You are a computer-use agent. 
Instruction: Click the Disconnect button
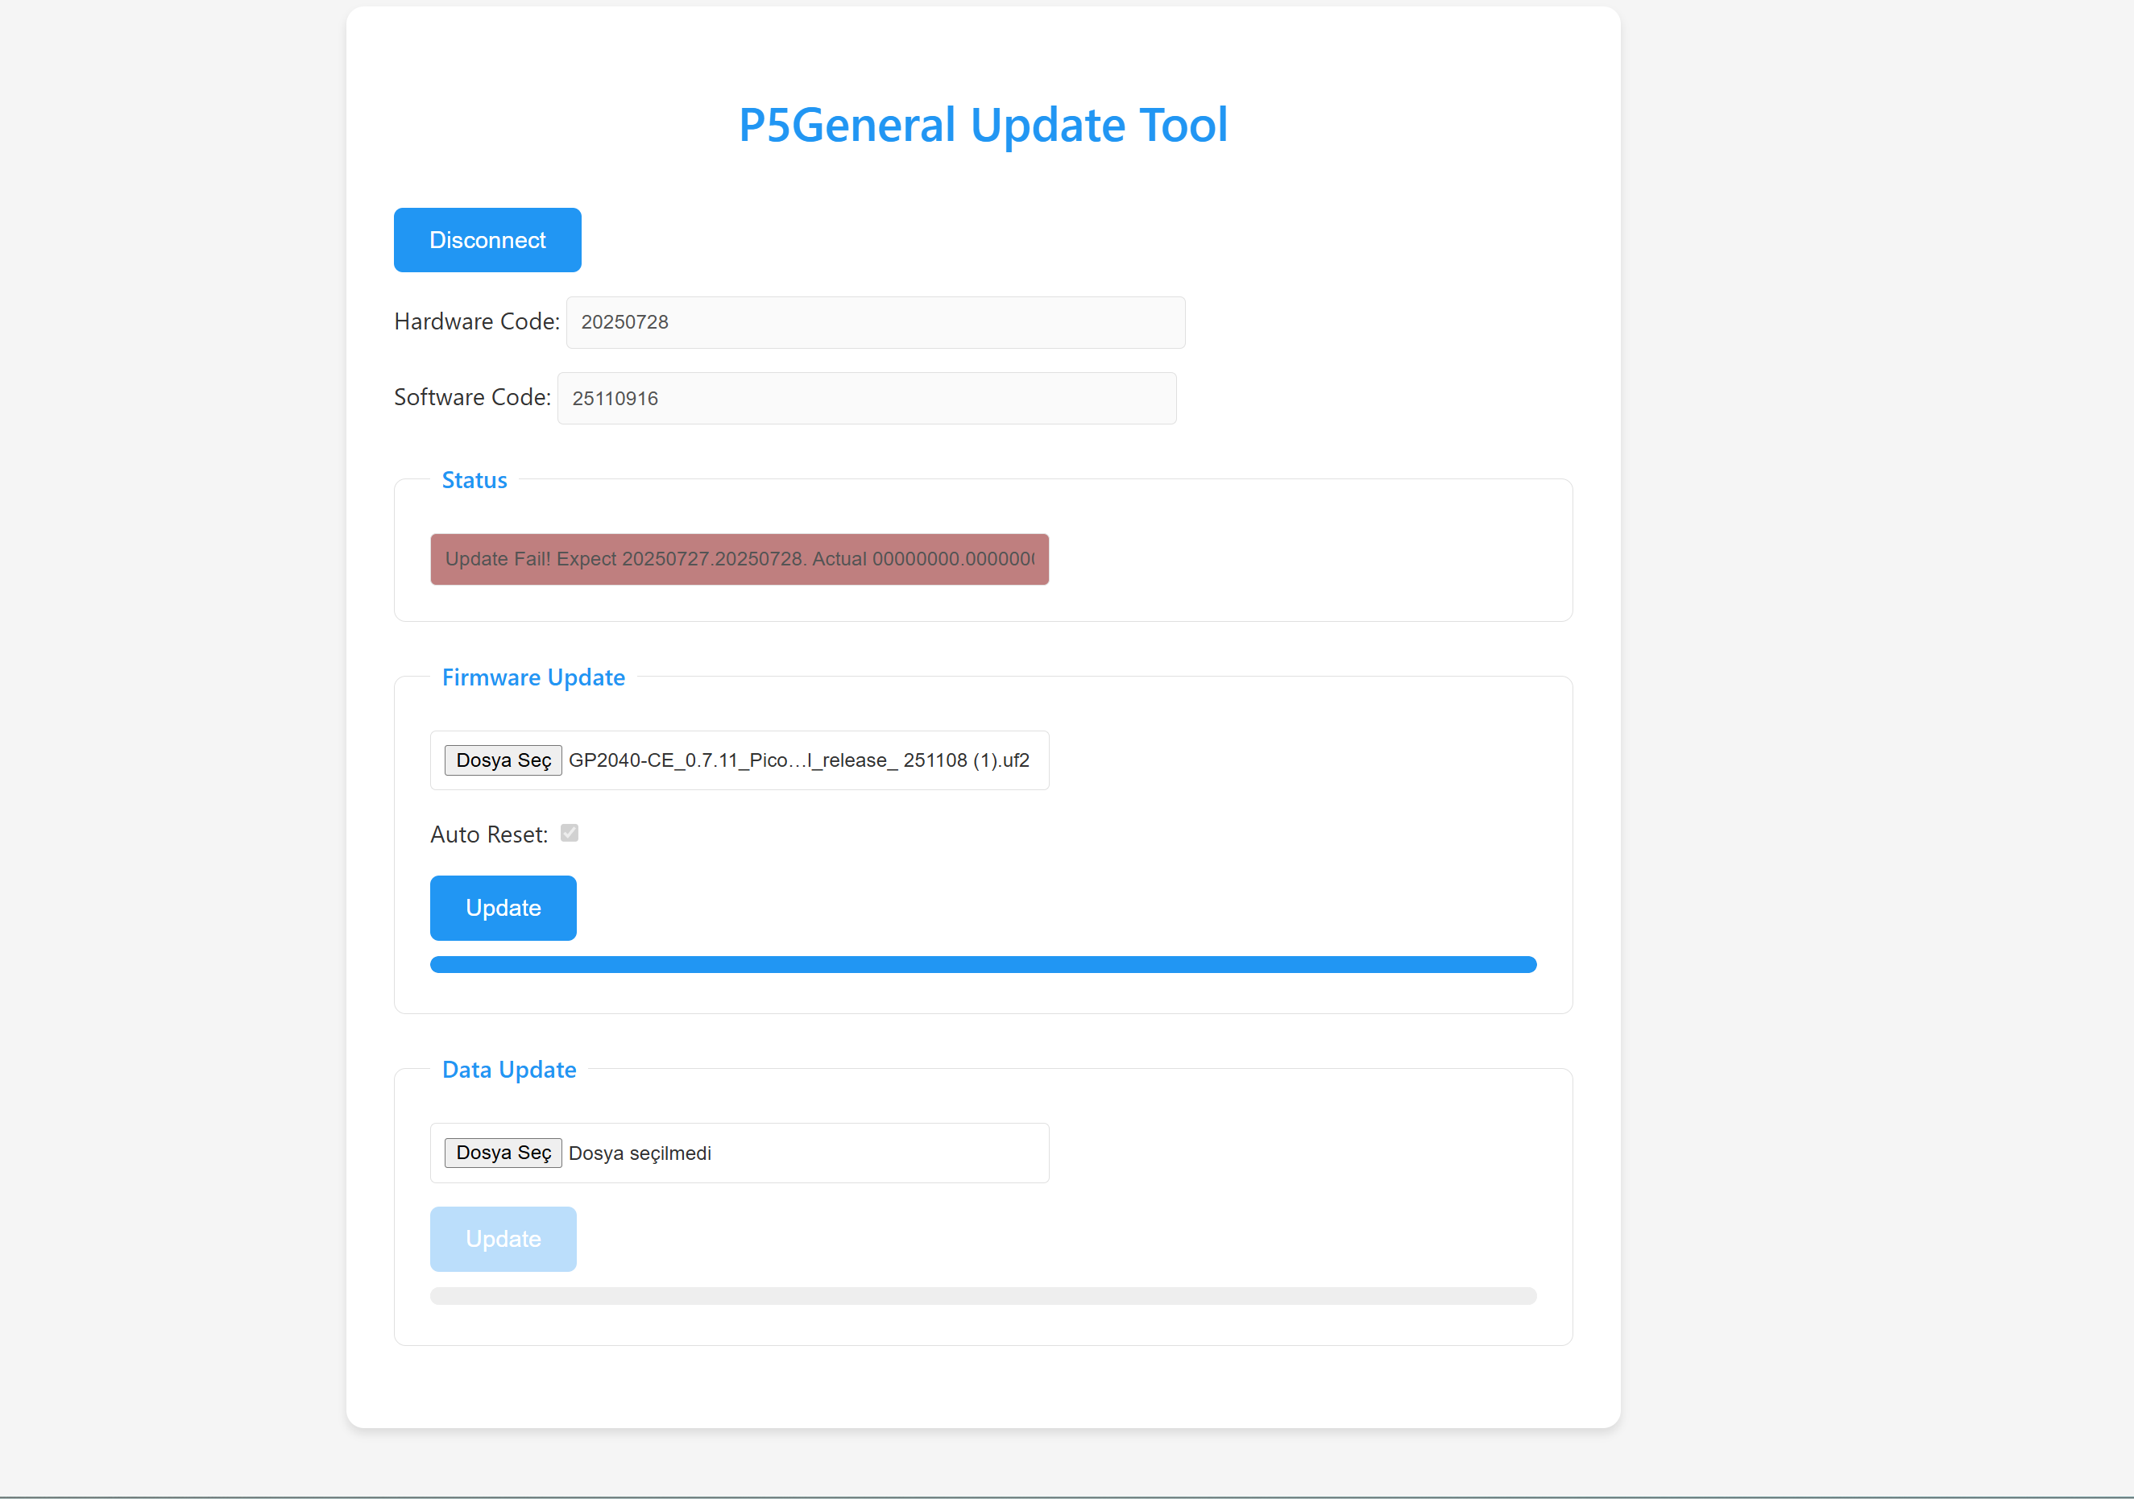(x=487, y=240)
